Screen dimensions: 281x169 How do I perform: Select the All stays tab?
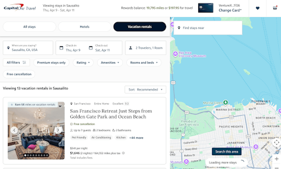[30, 27]
